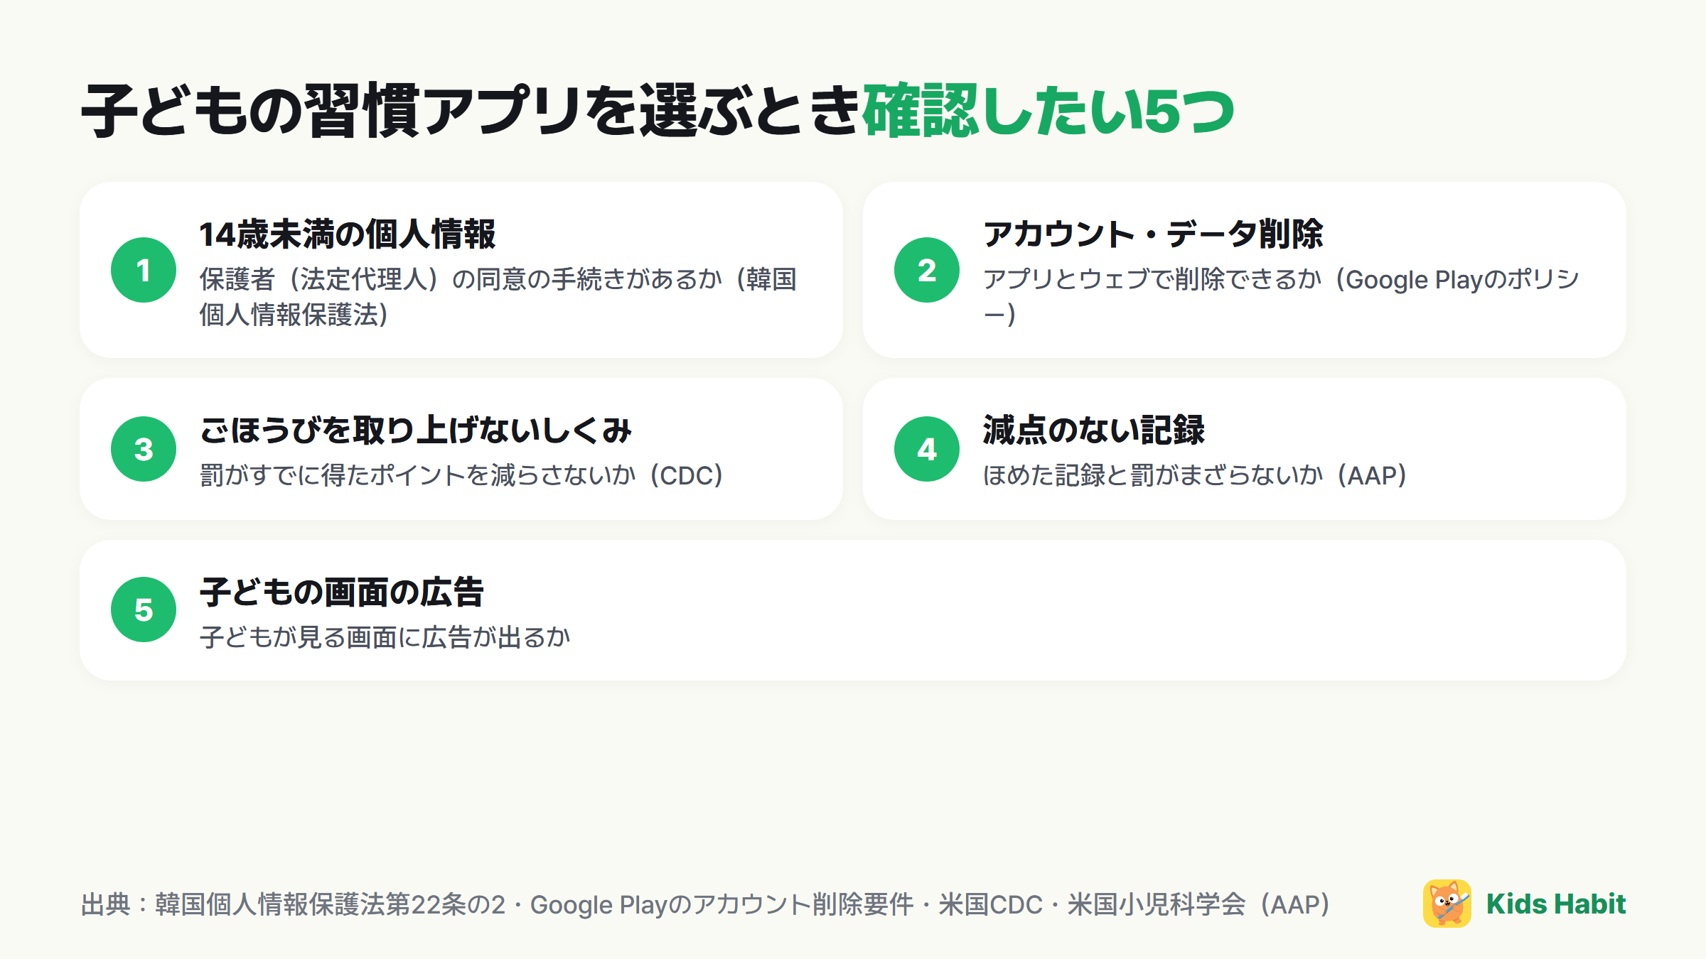1706x959 pixels.
Task: Select the アカウント・データ削除 heading
Action: click(x=1153, y=234)
